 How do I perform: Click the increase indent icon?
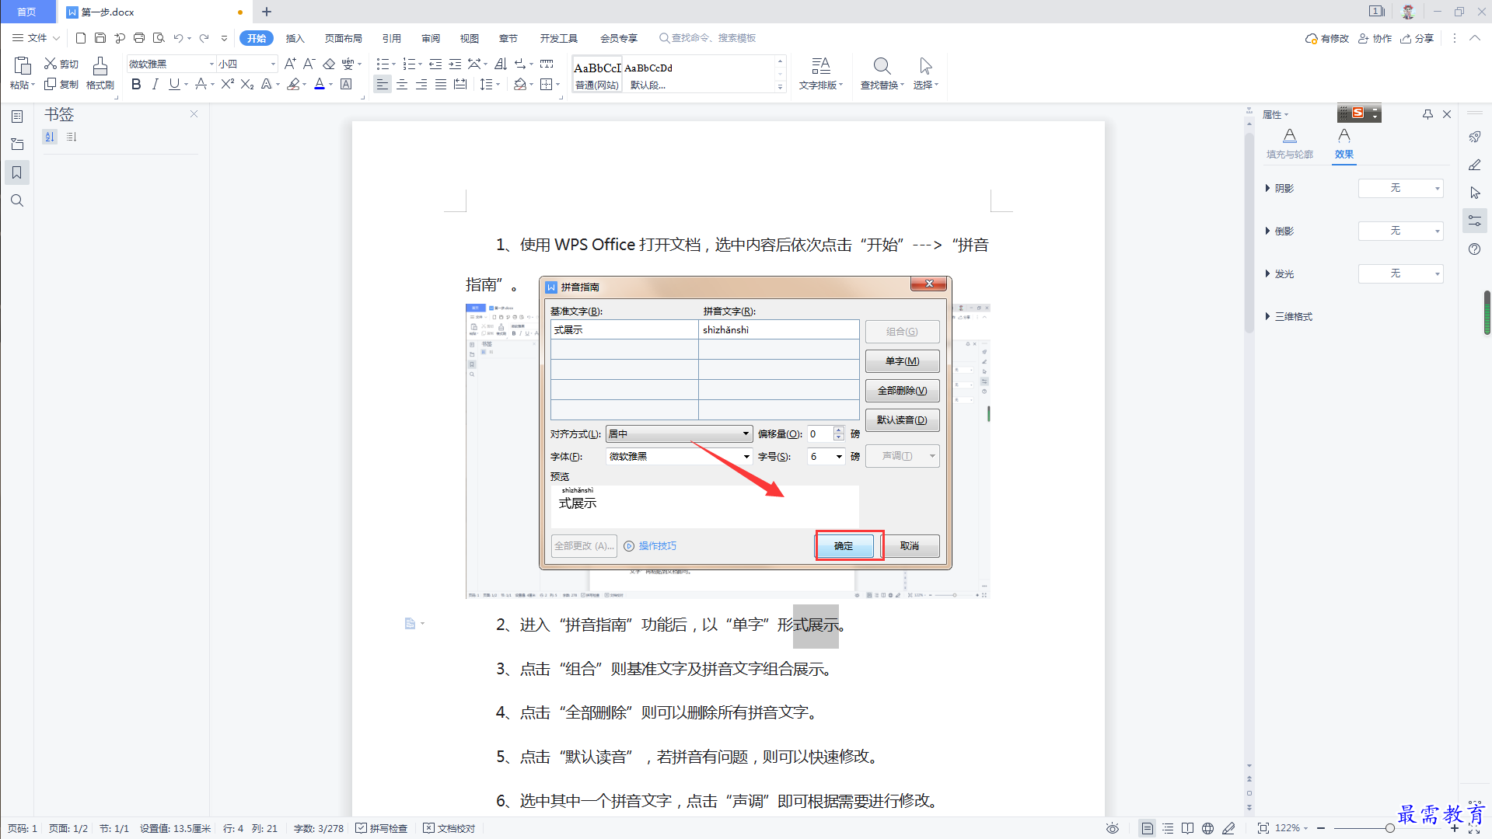click(455, 64)
